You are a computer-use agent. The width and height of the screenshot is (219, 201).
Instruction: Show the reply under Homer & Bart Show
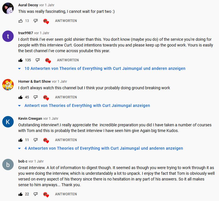click(x=87, y=105)
